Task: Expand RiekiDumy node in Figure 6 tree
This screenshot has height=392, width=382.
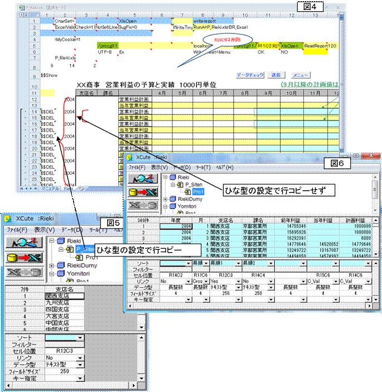Action: (x=165, y=199)
